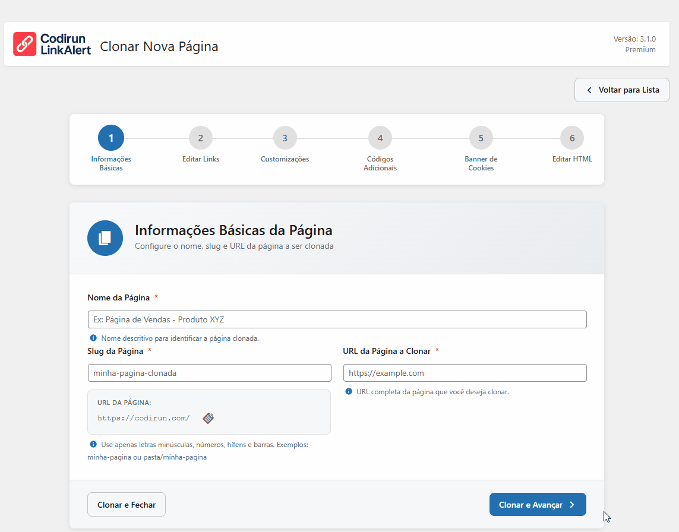
Task: Select the URL da Página a Clonar field
Action: click(465, 373)
